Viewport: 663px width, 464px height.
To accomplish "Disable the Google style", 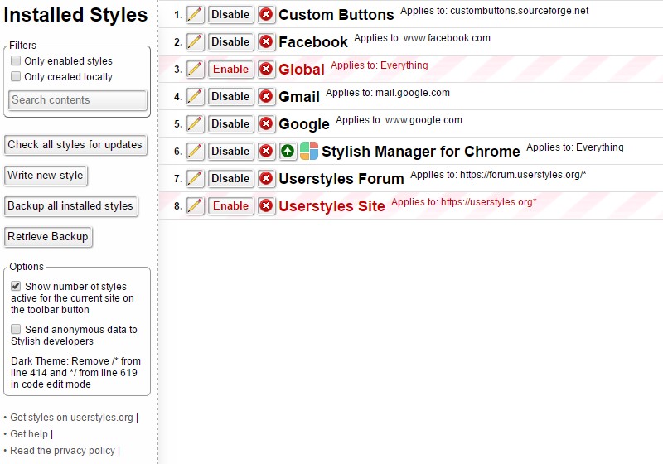I will click(230, 123).
